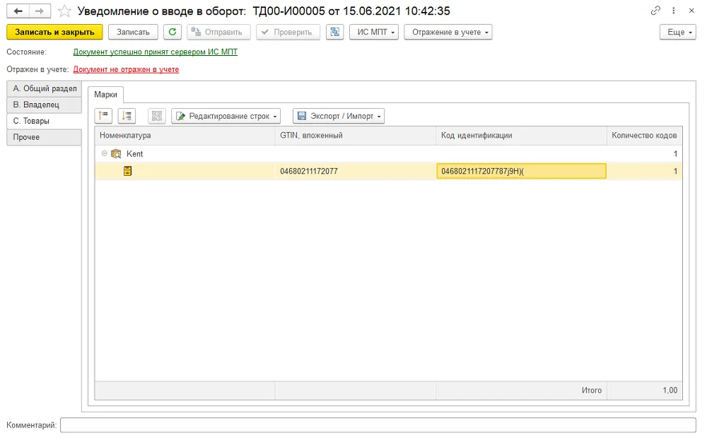Image resolution: width=707 pixels, height=438 pixels.
Task: Open link Документ не отражен в учете
Action: (127, 69)
